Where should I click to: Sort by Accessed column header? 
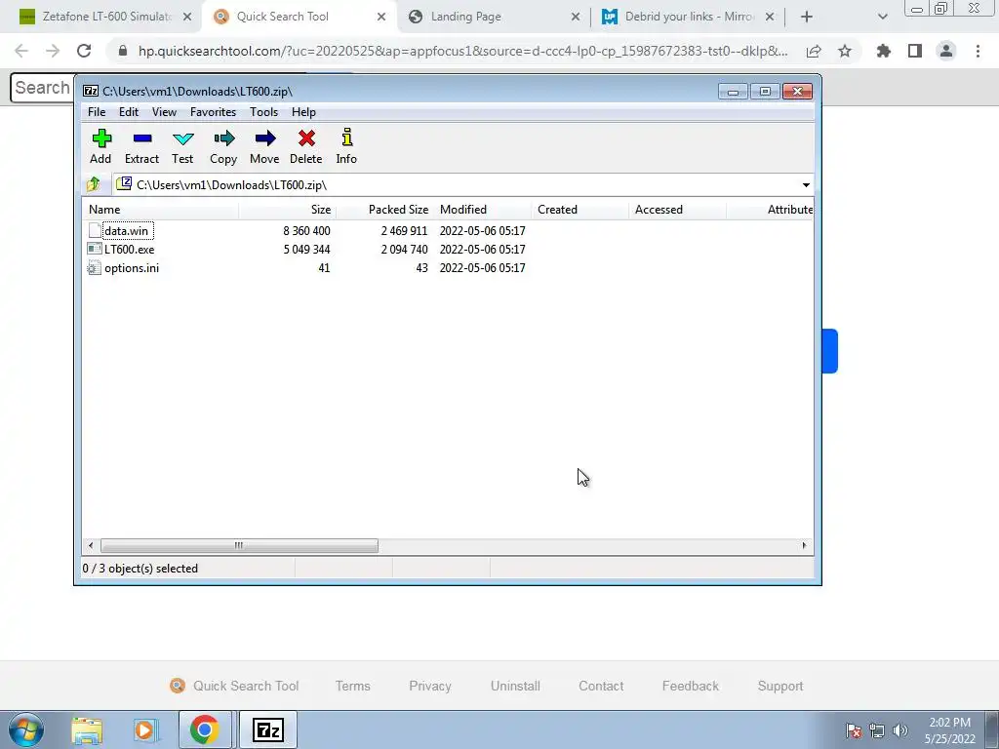tap(678, 210)
